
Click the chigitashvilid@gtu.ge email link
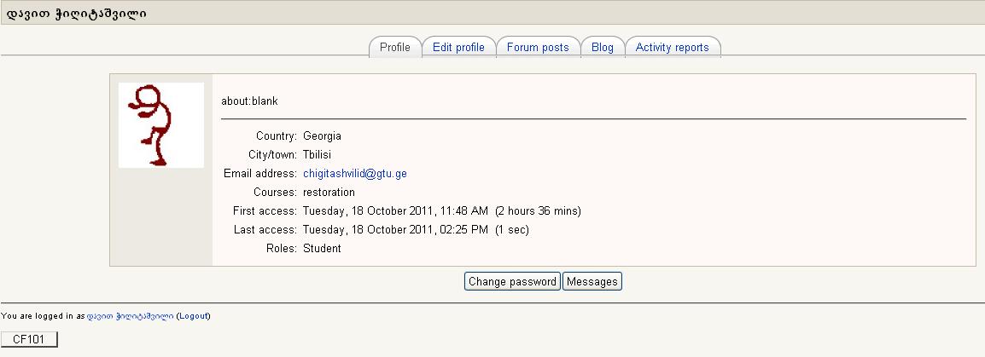[x=355, y=174]
